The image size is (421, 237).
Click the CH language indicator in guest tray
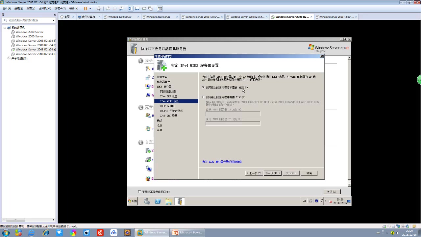(x=304, y=201)
